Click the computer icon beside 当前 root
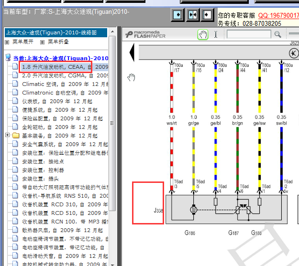299x266 pixels. tap(8, 57)
